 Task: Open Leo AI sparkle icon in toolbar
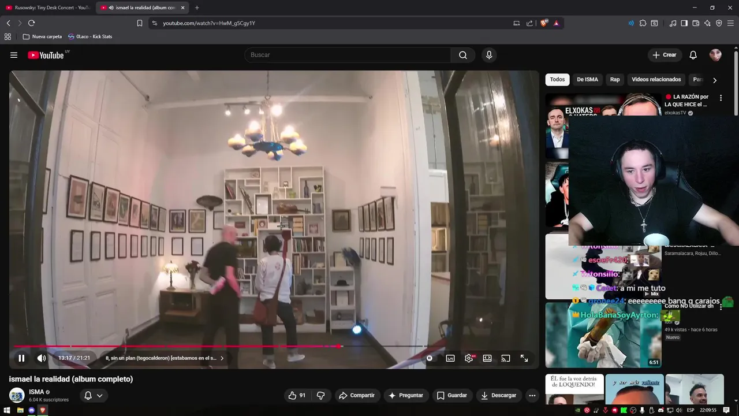pos(707,23)
